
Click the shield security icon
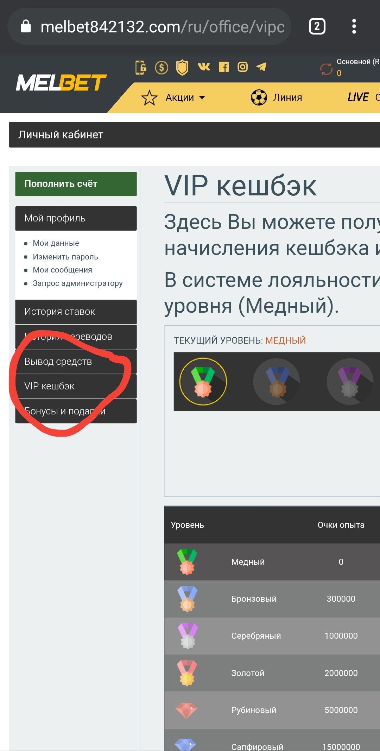tap(182, 67)
